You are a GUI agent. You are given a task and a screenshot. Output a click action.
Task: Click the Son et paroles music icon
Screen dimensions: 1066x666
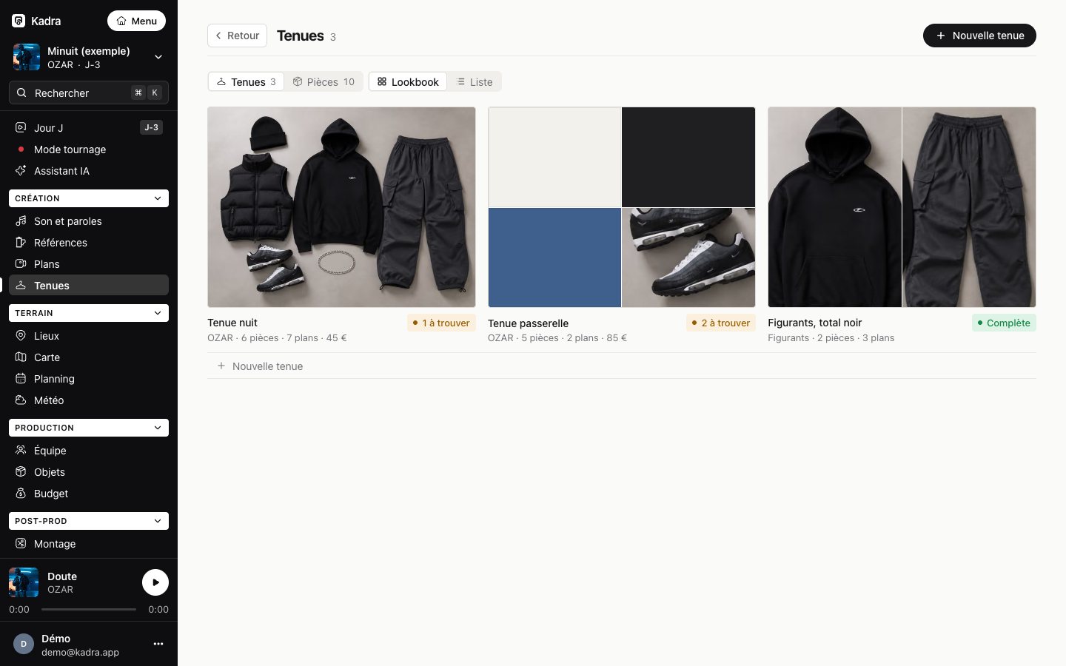click(21, 221)
